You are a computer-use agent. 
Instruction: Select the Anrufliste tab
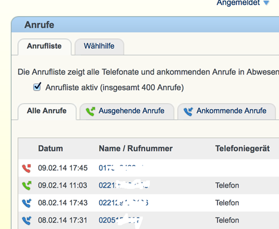[x=44, y=47]
